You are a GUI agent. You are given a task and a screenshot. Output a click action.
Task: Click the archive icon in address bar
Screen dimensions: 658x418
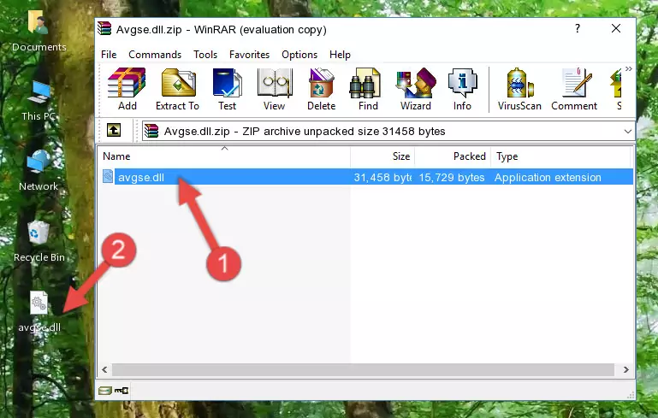pos(151,131)
